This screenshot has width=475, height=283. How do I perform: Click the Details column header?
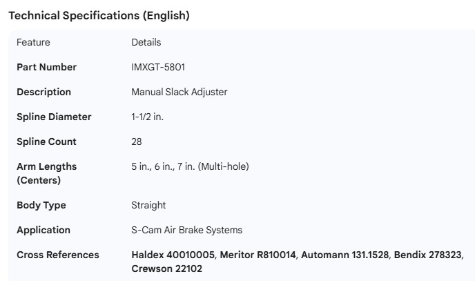tap(146, 42)
